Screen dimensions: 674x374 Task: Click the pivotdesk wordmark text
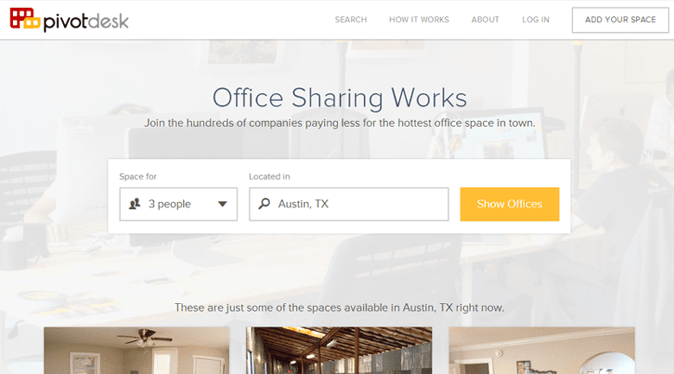[86, 19]
